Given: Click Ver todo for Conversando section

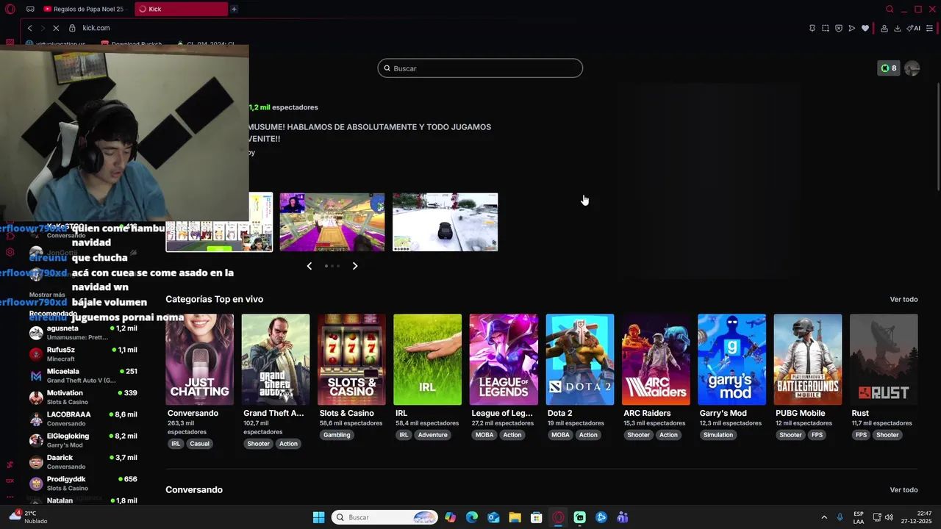Looking at the screenshot, I should click(904, 490).
